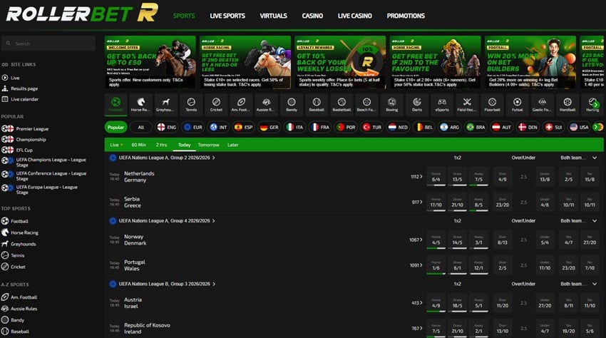Select Bandy in the sports carousel

tap(292, 104)
